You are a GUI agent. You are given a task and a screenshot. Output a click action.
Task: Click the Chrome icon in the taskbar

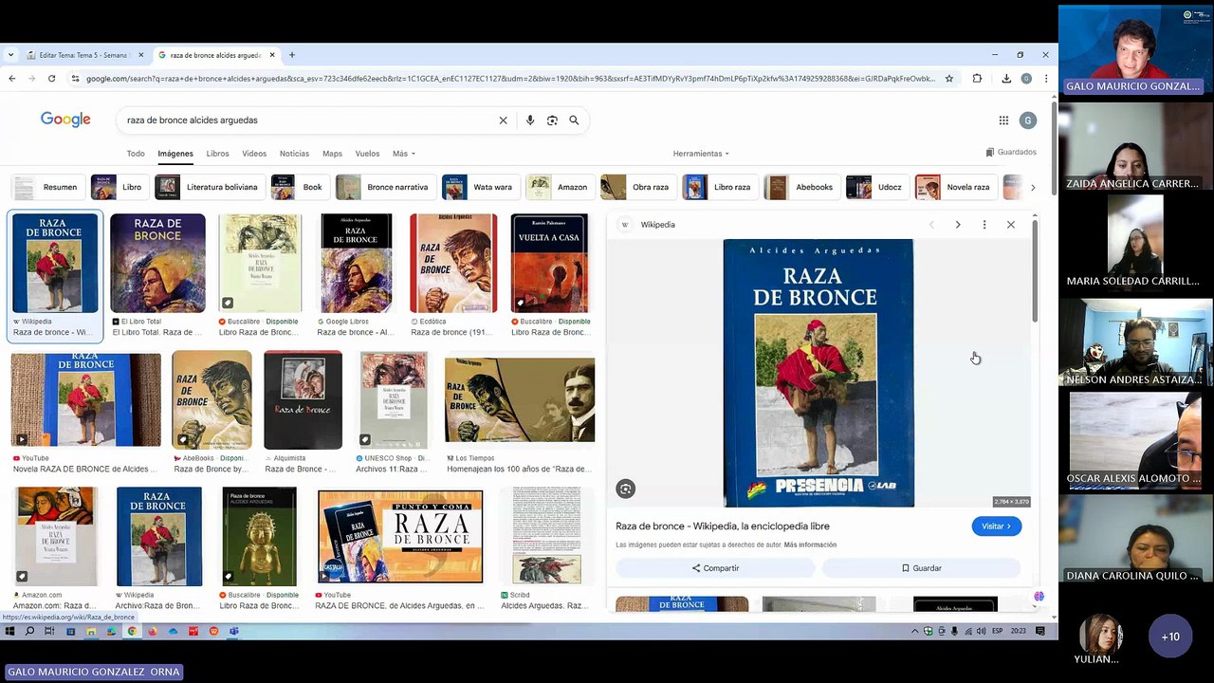[x=132, y=631]
